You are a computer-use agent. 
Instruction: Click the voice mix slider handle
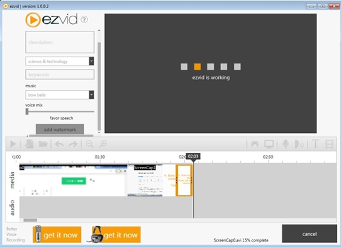(x=27, y=111)
